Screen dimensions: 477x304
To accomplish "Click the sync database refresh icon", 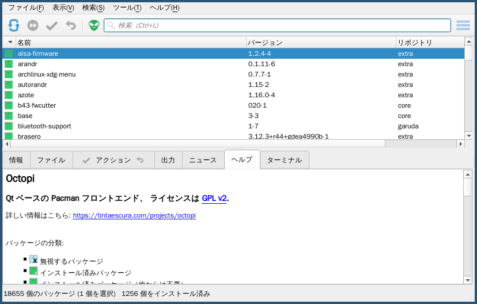I will click(14, 25).
